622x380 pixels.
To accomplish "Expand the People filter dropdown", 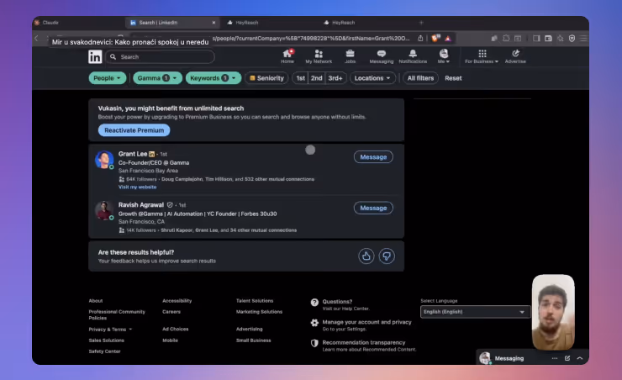I will pos(107,78).
